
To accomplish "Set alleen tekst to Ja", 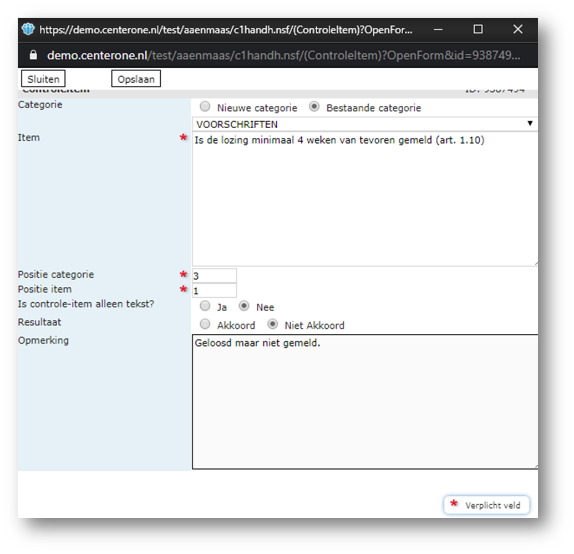I will pyautogui.click(x=205, y=306).
